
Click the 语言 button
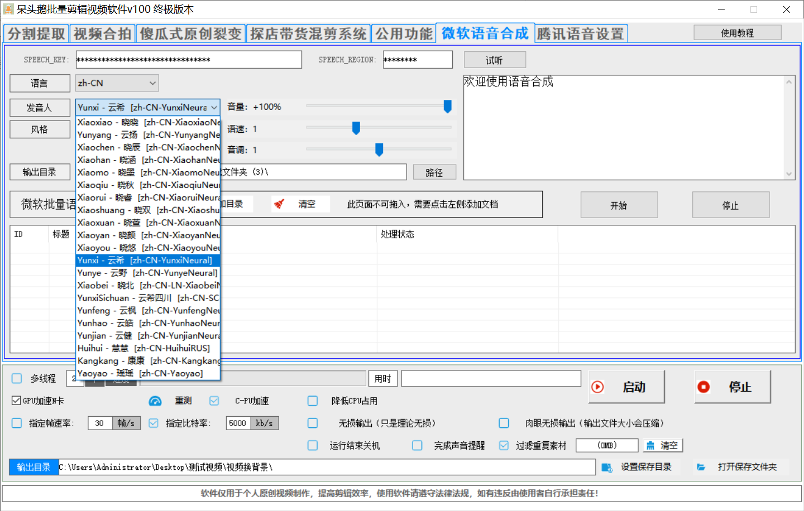(x=40, y=83)
